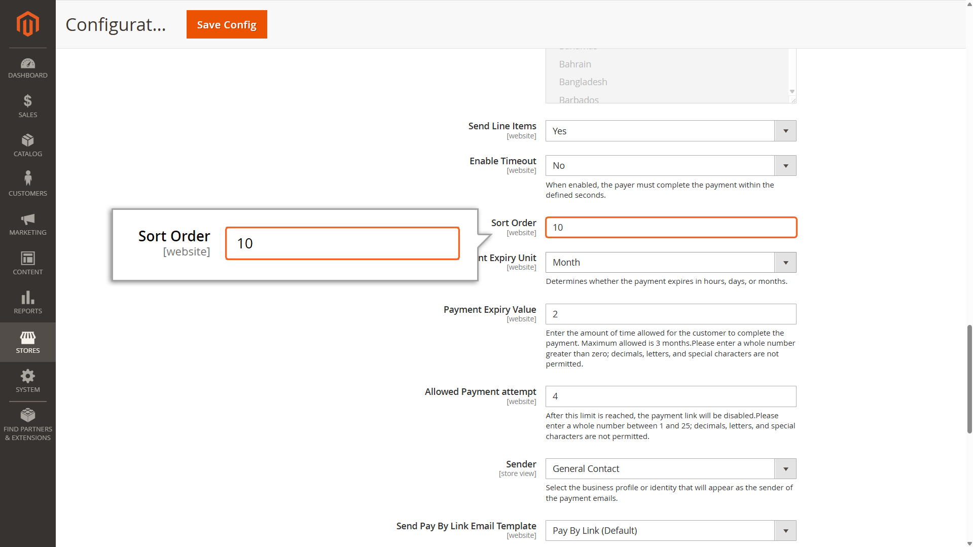Expand the Enable Timeout dropdown
This screenshot has height=547, width=973.
click(670, 166)
